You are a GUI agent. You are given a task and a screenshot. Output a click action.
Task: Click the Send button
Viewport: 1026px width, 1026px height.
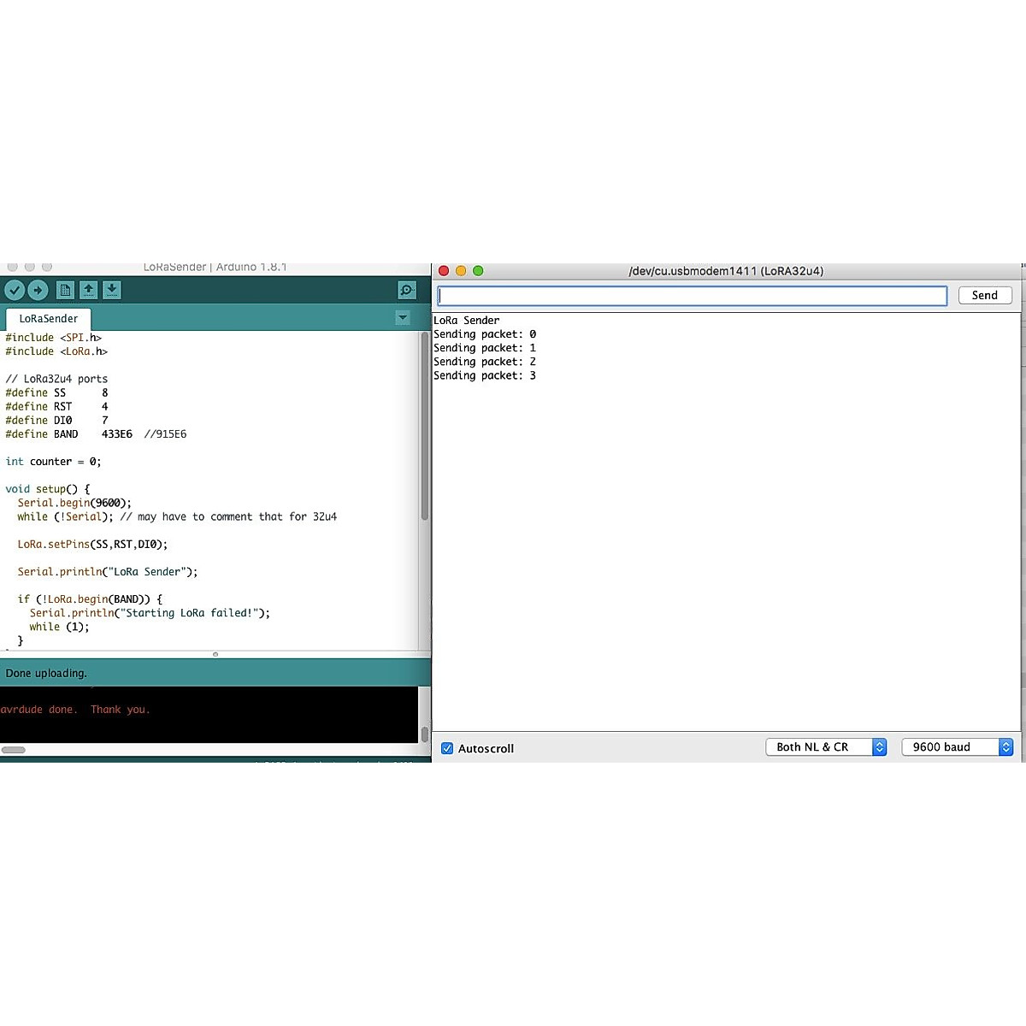(x=985, y=295)
